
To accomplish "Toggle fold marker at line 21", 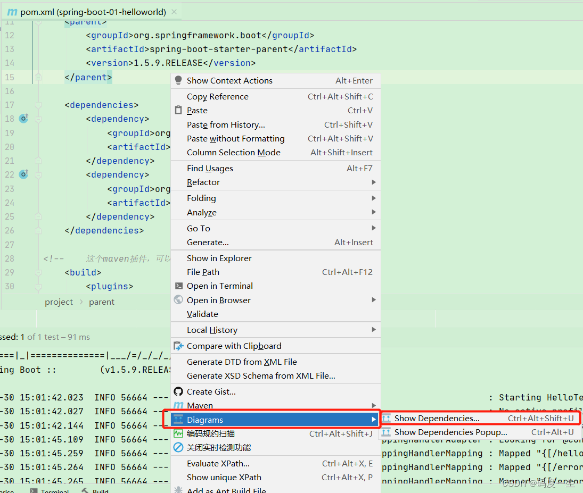I will [x=38, y=161].
